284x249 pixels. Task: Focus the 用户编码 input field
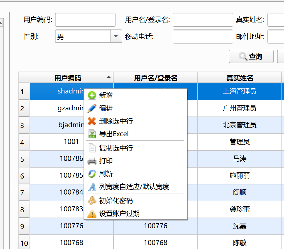85,20
